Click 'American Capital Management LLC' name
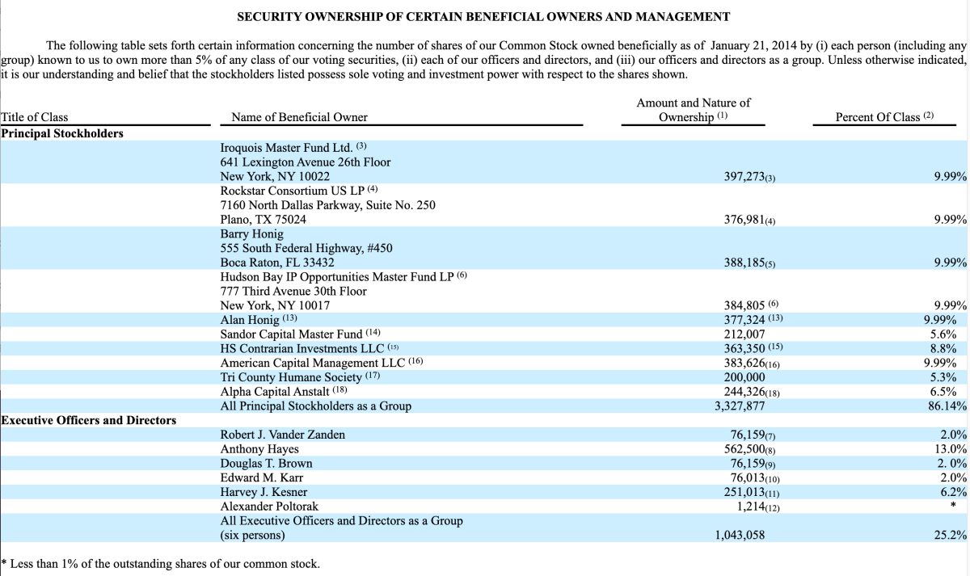 coord(313,363)
